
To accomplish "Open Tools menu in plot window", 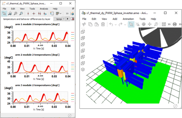I will coord(32,9).
